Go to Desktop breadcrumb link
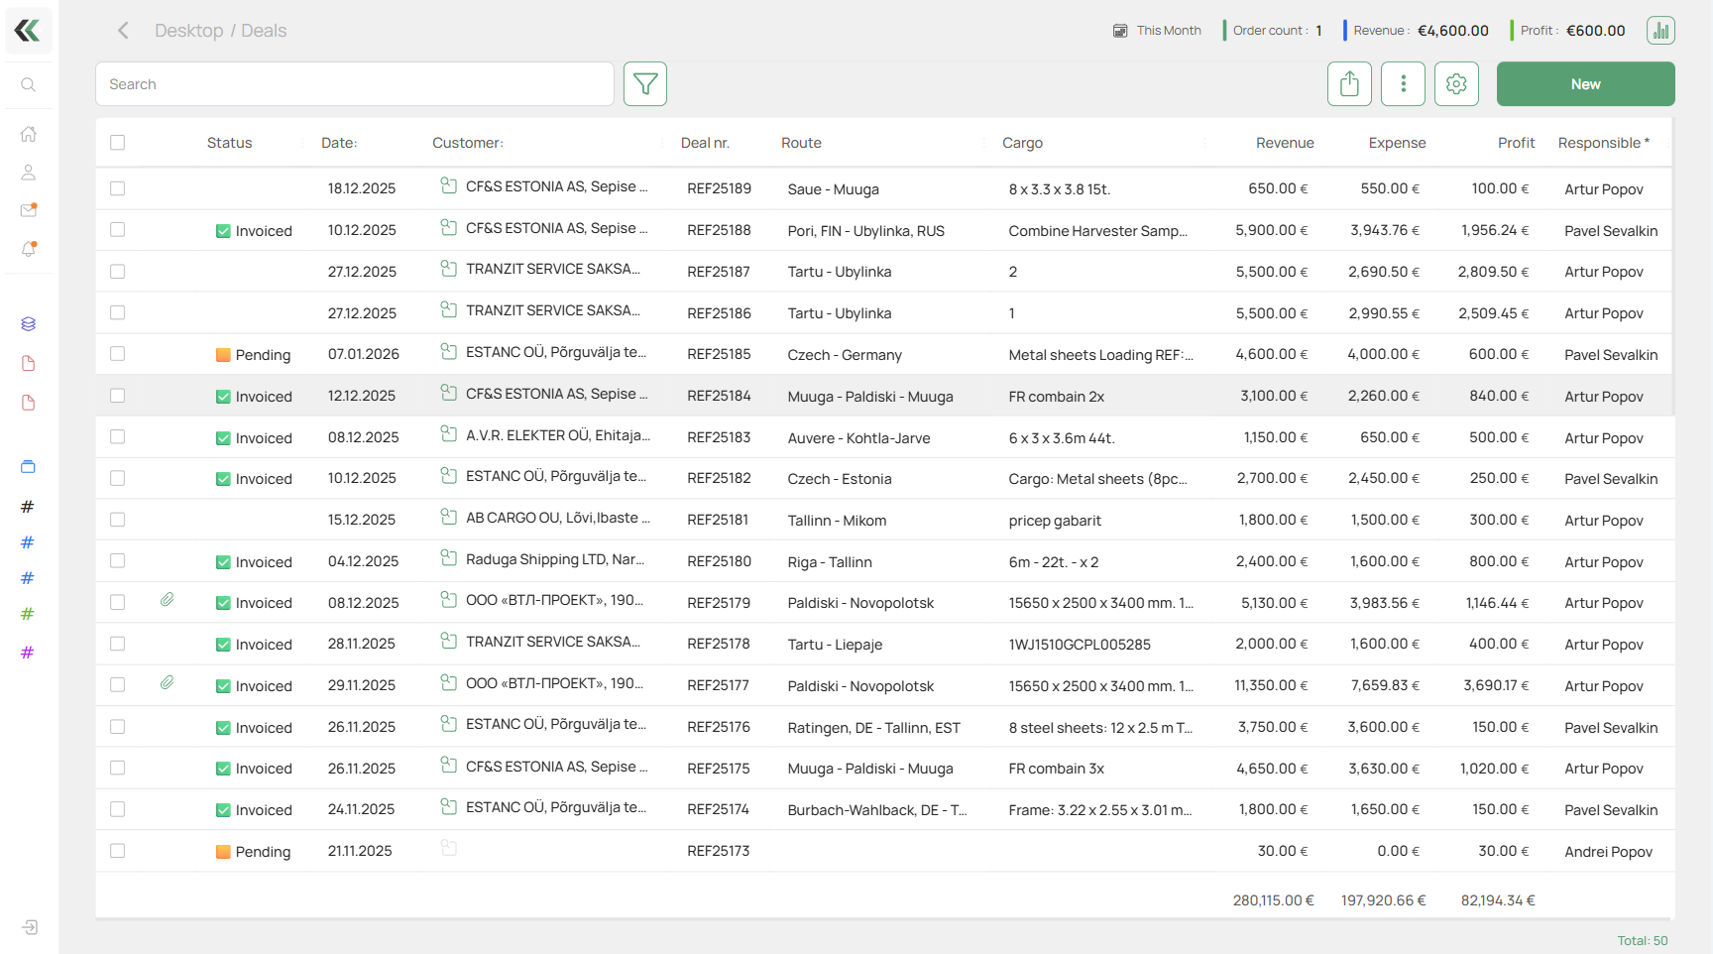Image resolution: width=1713 pixels, height=954 pixels. pyautogui.click(x=188, y=31)
